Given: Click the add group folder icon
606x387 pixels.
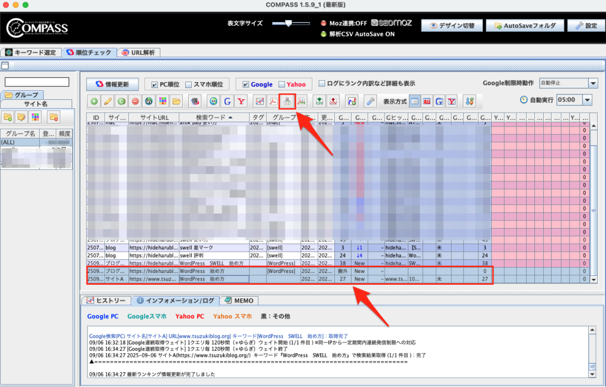Looking at the screenshot, I should coord(8,117).
